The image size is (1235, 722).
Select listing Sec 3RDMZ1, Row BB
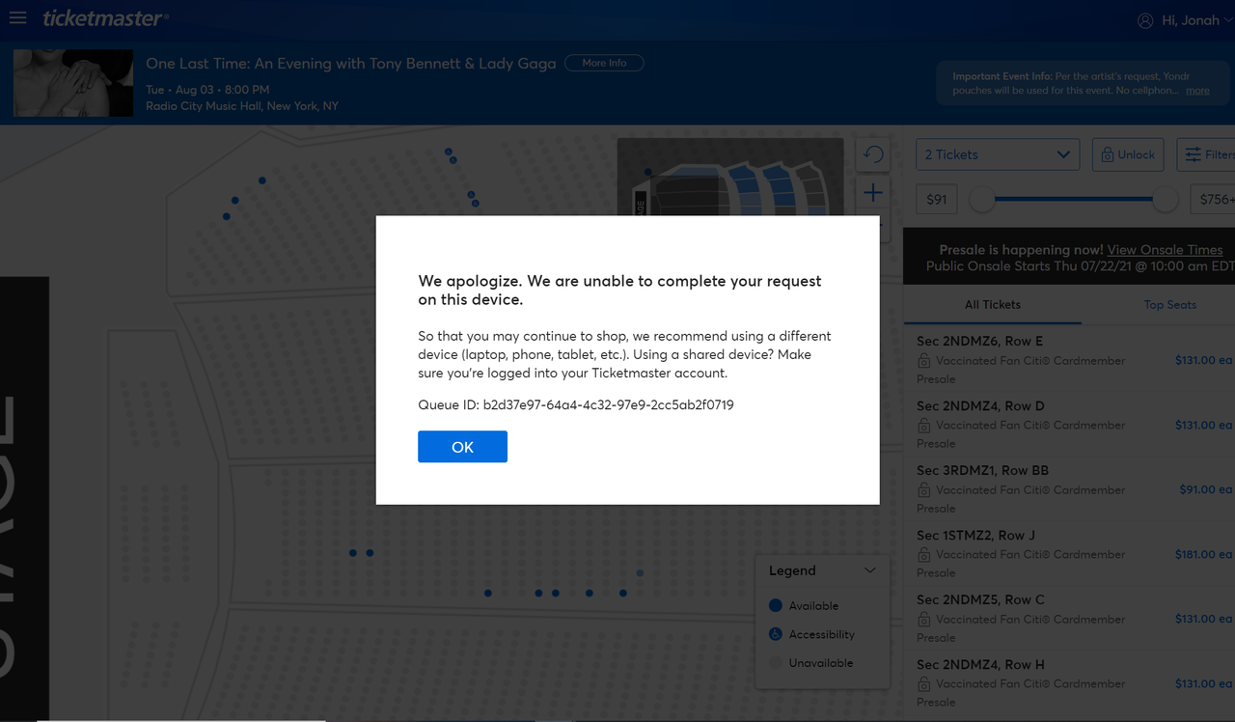coord(1069,488)
